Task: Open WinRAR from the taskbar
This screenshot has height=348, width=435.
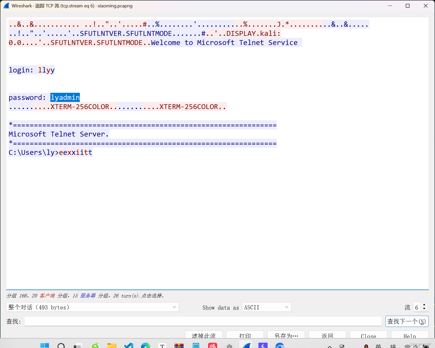Action: tap(179, 345)
